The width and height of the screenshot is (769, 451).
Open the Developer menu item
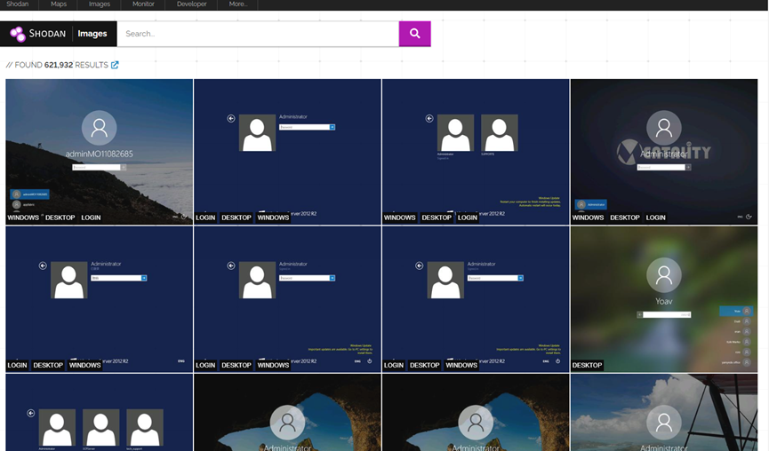tap(192, 4)
